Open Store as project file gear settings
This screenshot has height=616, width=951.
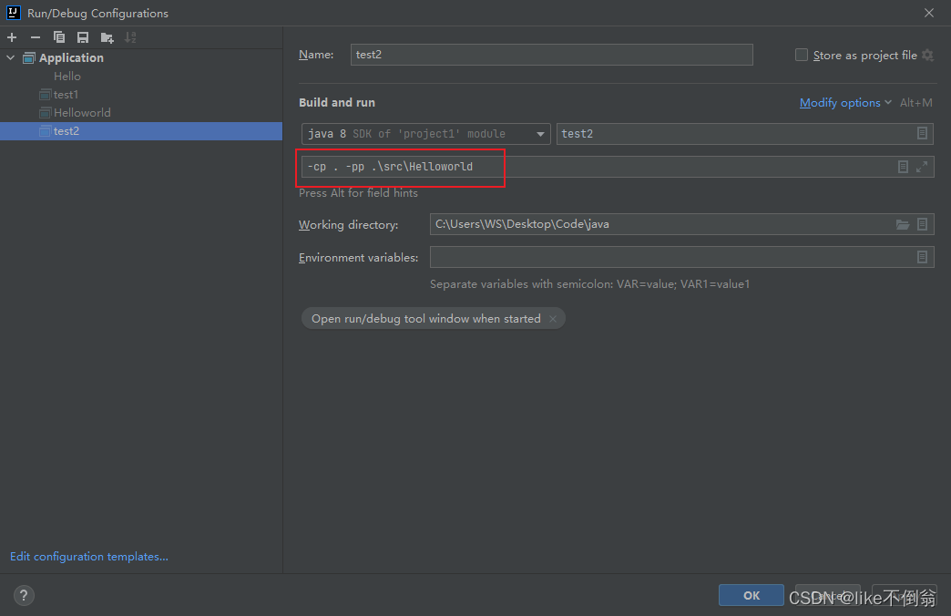(927, 56)
